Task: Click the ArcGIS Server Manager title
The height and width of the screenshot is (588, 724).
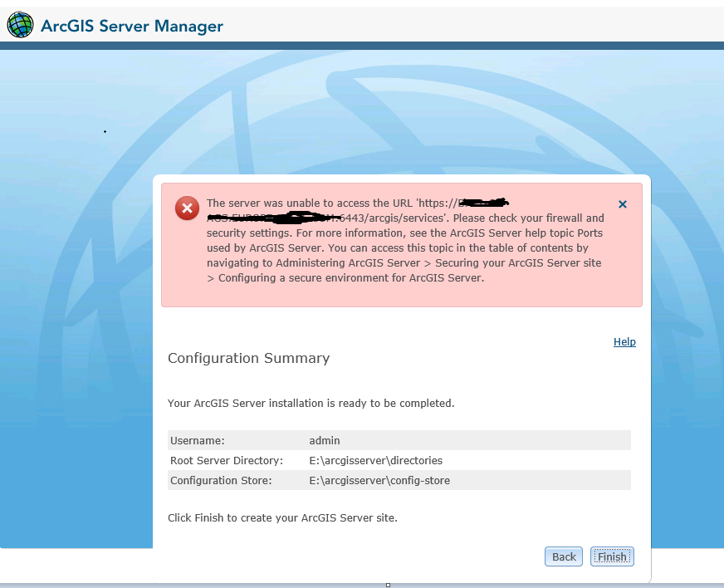Action: (x=132, y=26)
